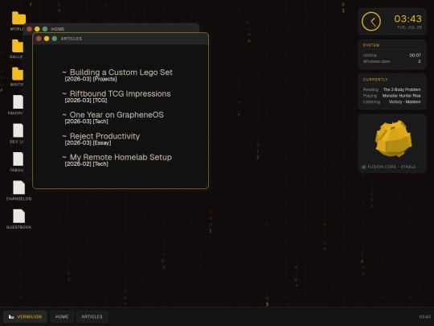This screenshot has height=326, width=434.
Task: Open the One Year on GrapheneOS article
Action: pyautogui.click(x=117, y=115)
